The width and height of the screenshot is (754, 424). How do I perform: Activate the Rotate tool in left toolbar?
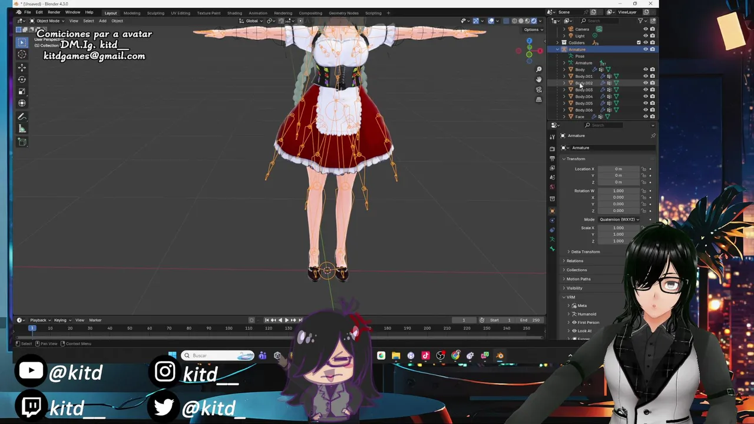click(x=22, y=79)
